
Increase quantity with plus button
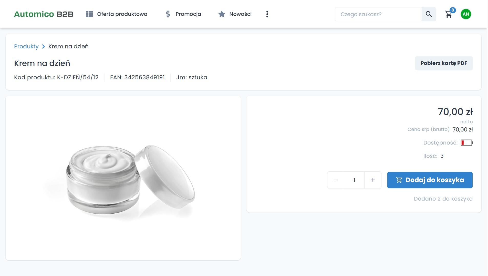point(373,180)
